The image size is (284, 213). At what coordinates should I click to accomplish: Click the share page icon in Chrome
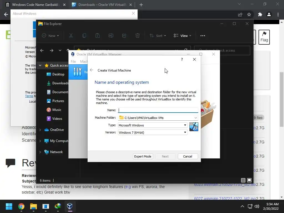pos(240,14)
